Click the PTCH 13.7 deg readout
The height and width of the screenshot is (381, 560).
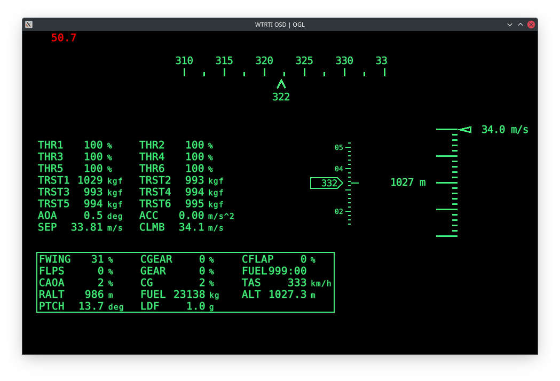[x=81, y=306]
